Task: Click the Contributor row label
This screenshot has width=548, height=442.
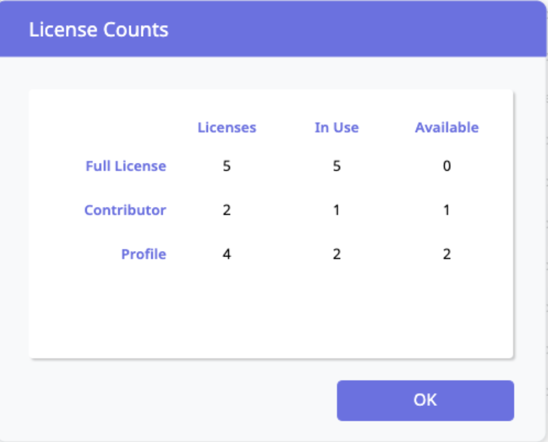Action: pyautogui.click(x=125, y=210)
